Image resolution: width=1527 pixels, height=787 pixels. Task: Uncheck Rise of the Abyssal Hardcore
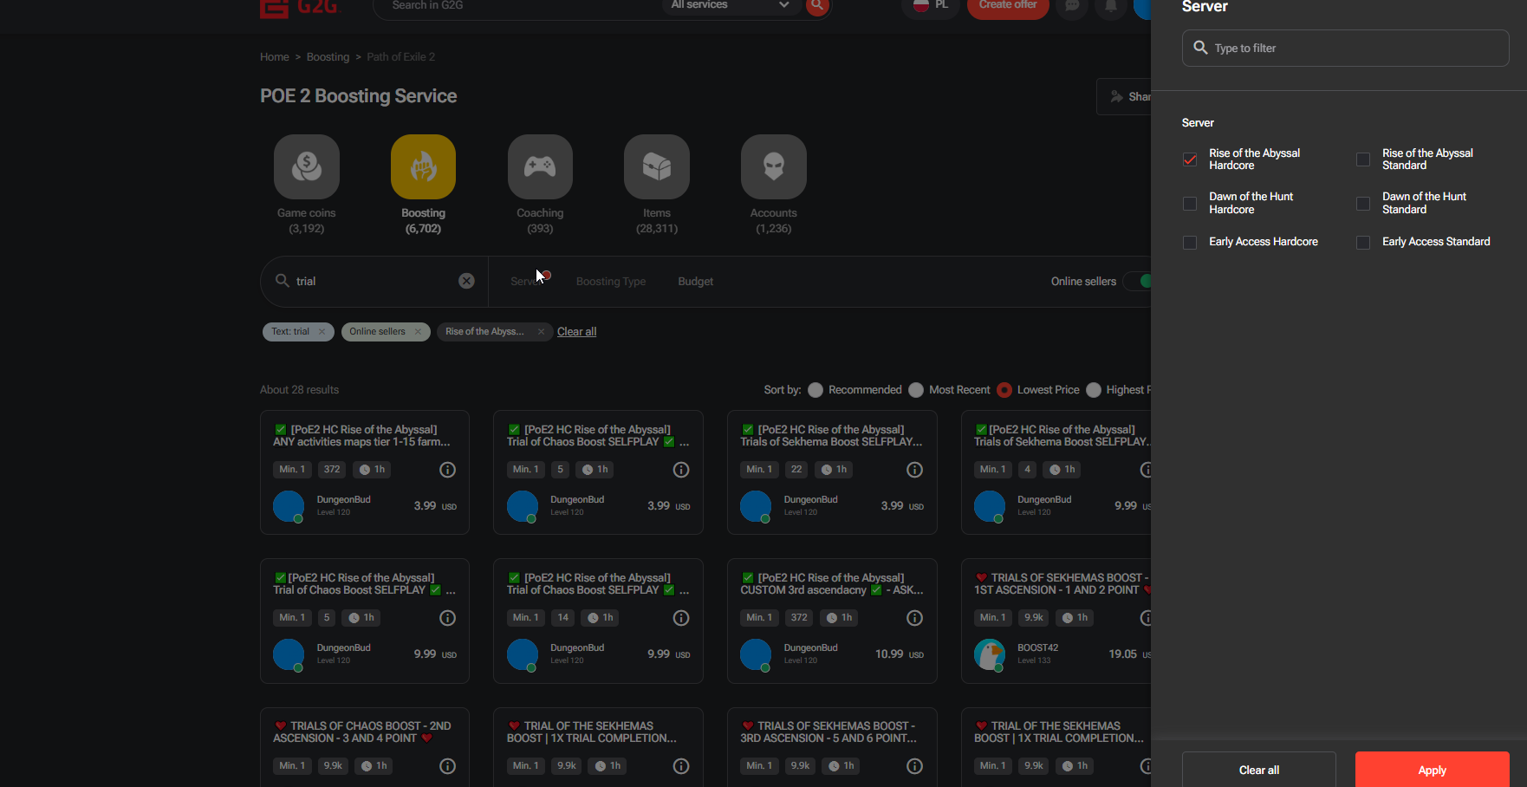(1190, 159)
